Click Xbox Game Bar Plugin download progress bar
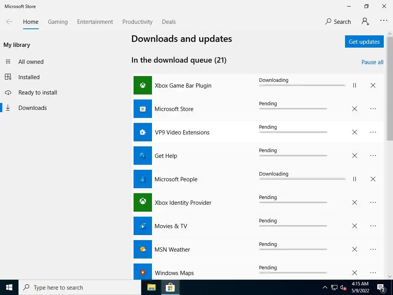Image resolution: width=393 pixels, height=295 pixels. (x=302, y=85)
